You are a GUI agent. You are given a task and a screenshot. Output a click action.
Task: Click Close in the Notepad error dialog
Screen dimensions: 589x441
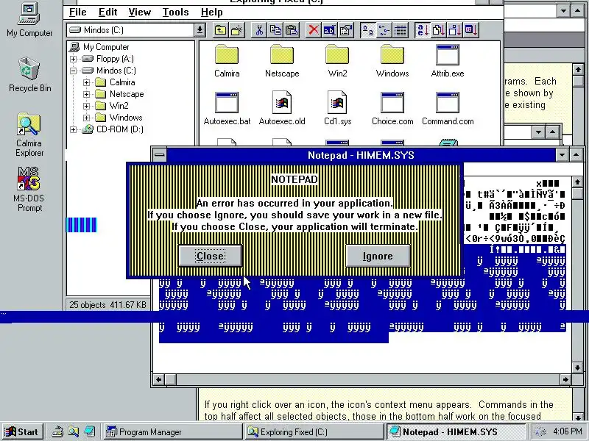(210, 256)
